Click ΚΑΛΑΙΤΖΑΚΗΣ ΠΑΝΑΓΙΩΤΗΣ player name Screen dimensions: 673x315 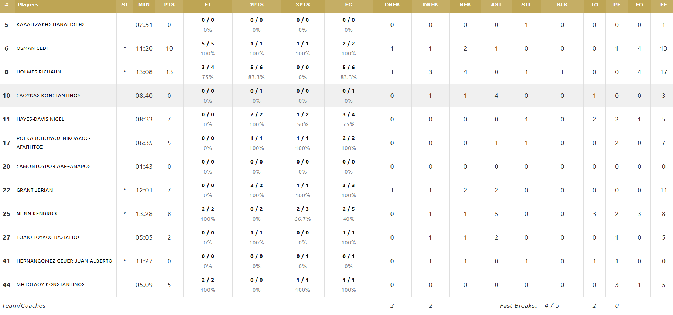[51, 25]
